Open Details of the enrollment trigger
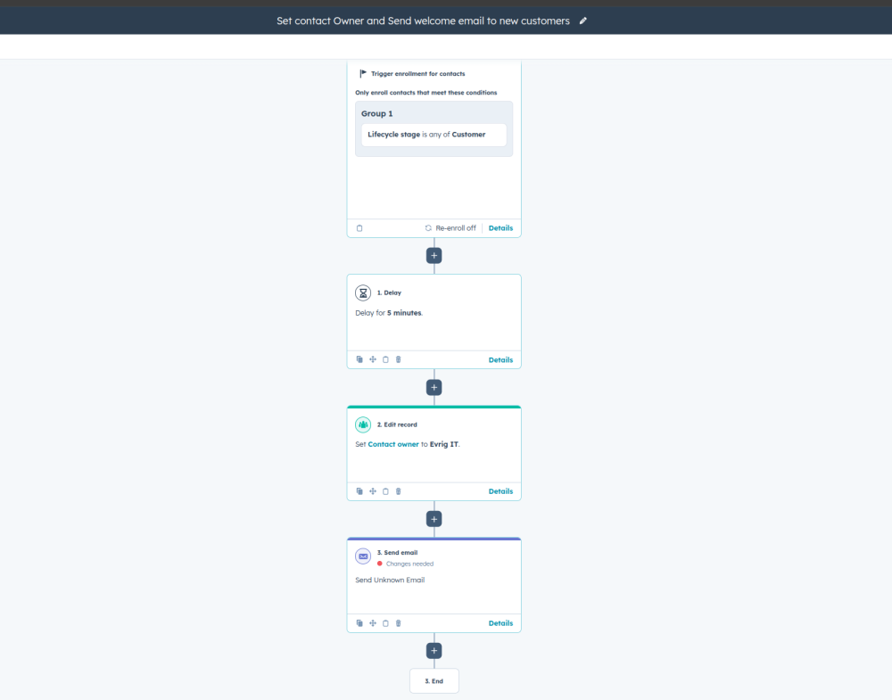This screenshot has width=892, height=700. [500, 228]
